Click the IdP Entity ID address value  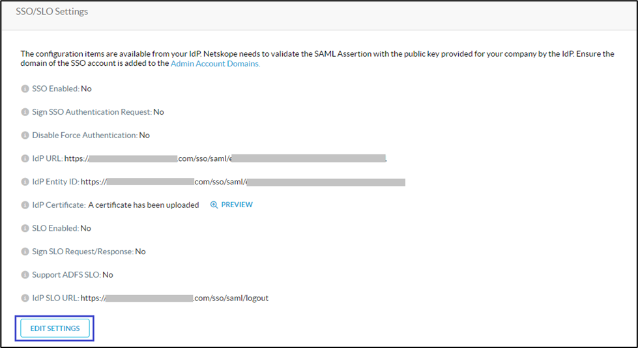242,182
